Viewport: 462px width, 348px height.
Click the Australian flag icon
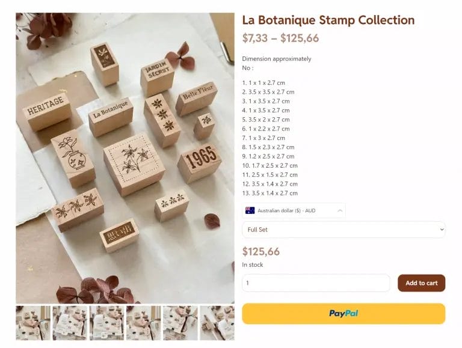250,211
